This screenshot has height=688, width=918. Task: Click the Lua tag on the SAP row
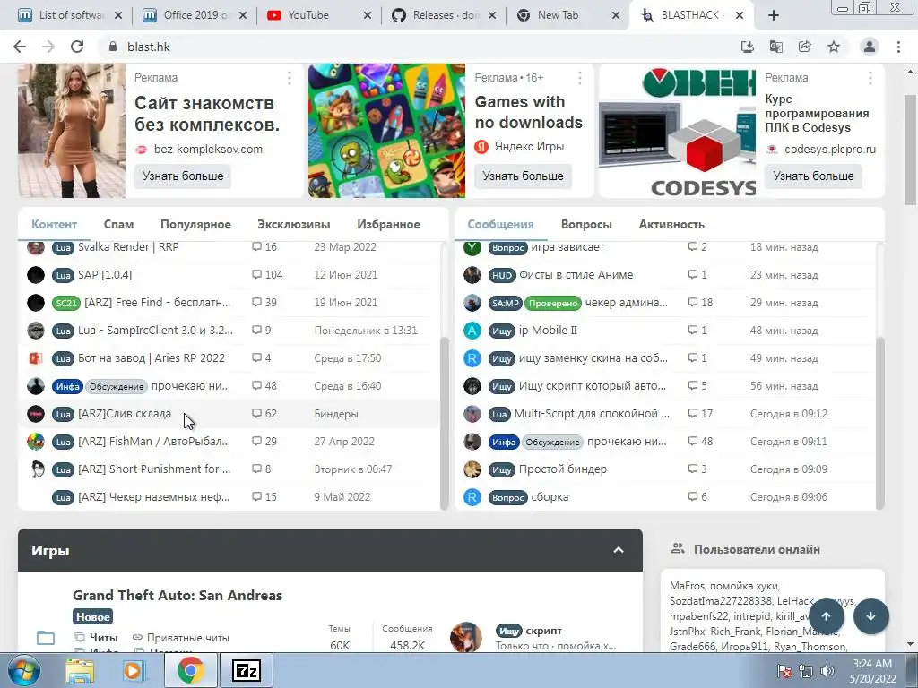pos(63,275)
